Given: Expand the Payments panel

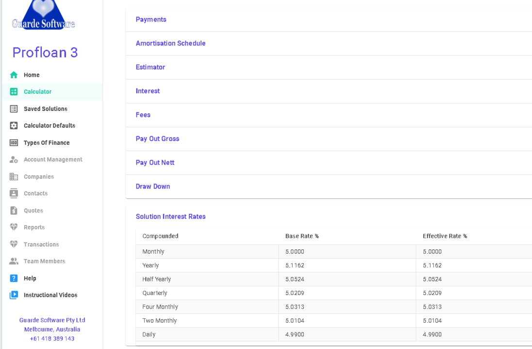Looking at the screenshot, I should point(329,20).
